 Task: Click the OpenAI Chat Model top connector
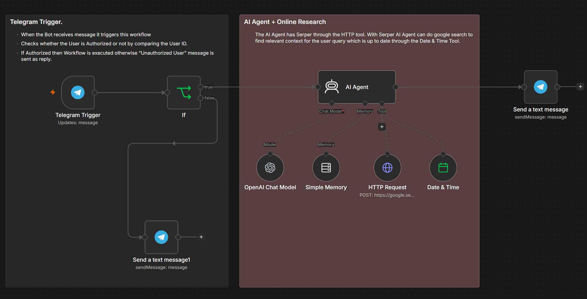270,154
